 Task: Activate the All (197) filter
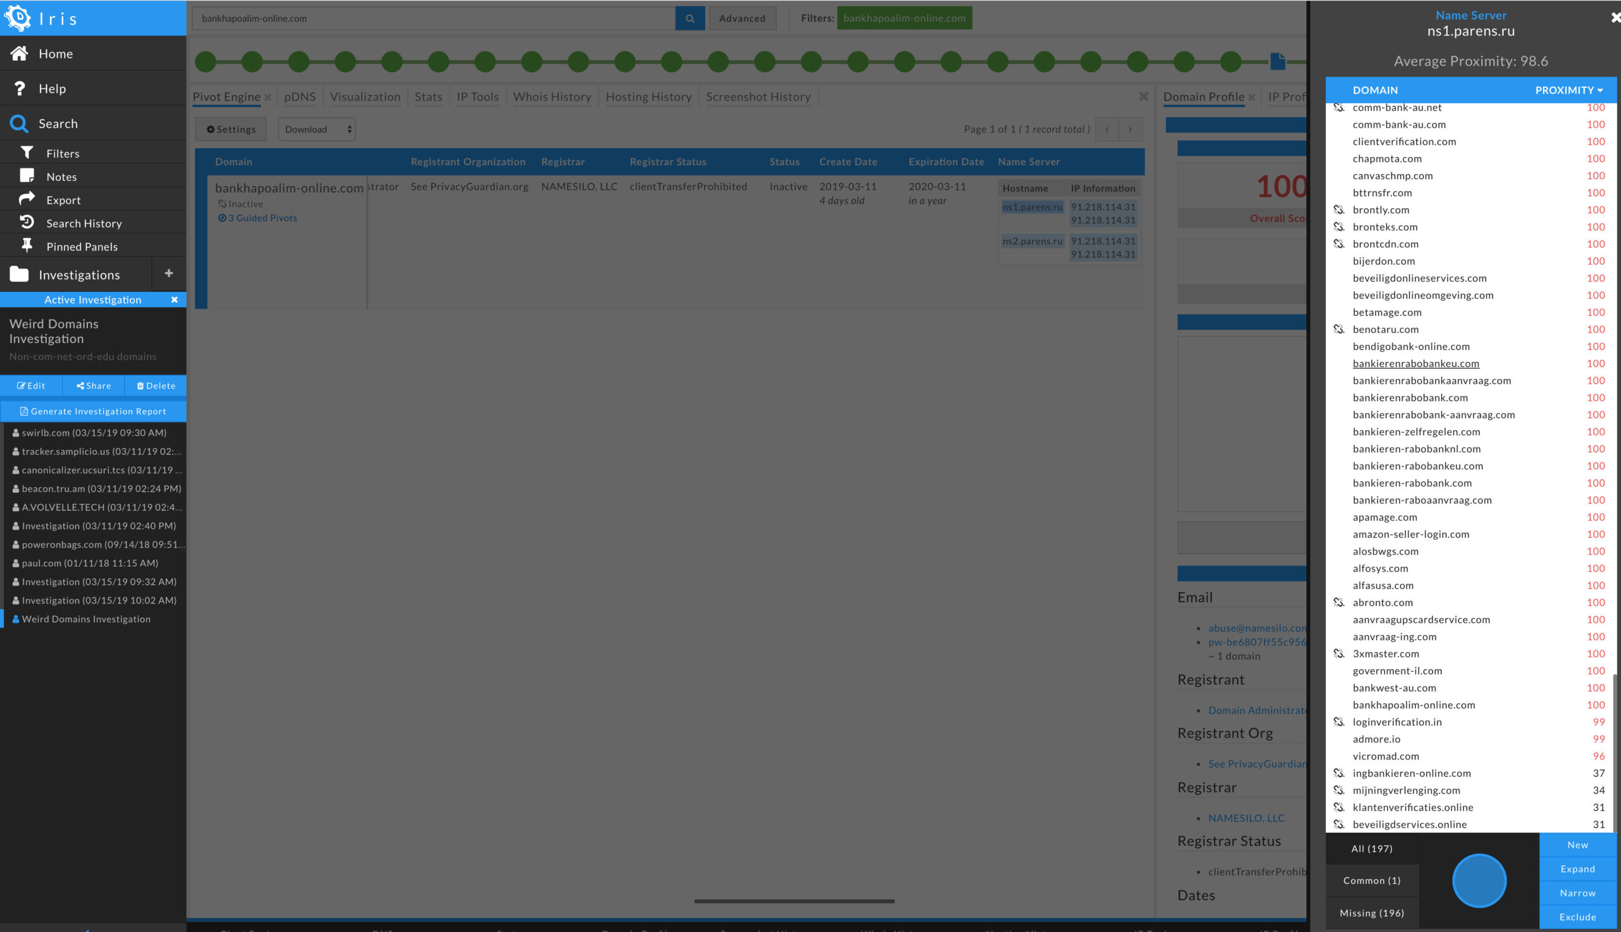point(1372,848)
